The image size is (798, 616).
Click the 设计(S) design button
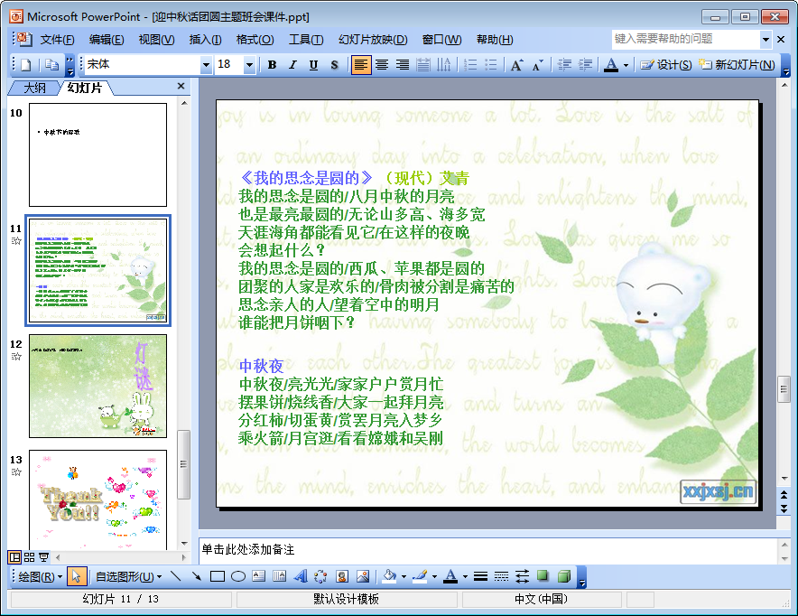click(665, 65)
